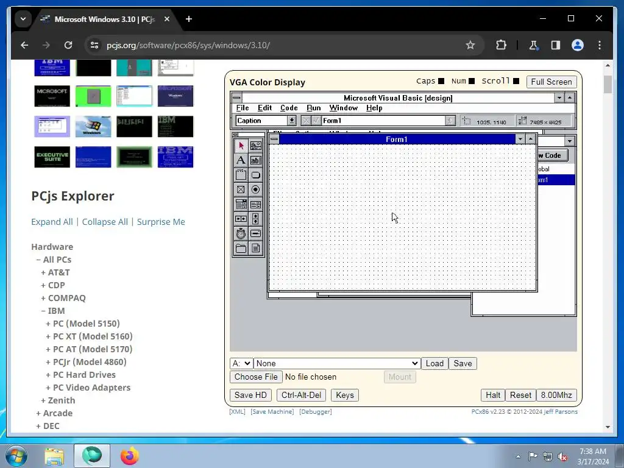624x468 pixels.
Task: Select the Frame tool
Action: point(241,175)
